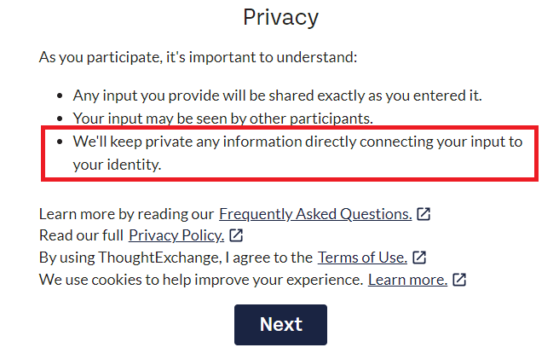
Task: Click the 'We use cookies to help' sentence
Action: pyautogui.click(x=201, y=280)
